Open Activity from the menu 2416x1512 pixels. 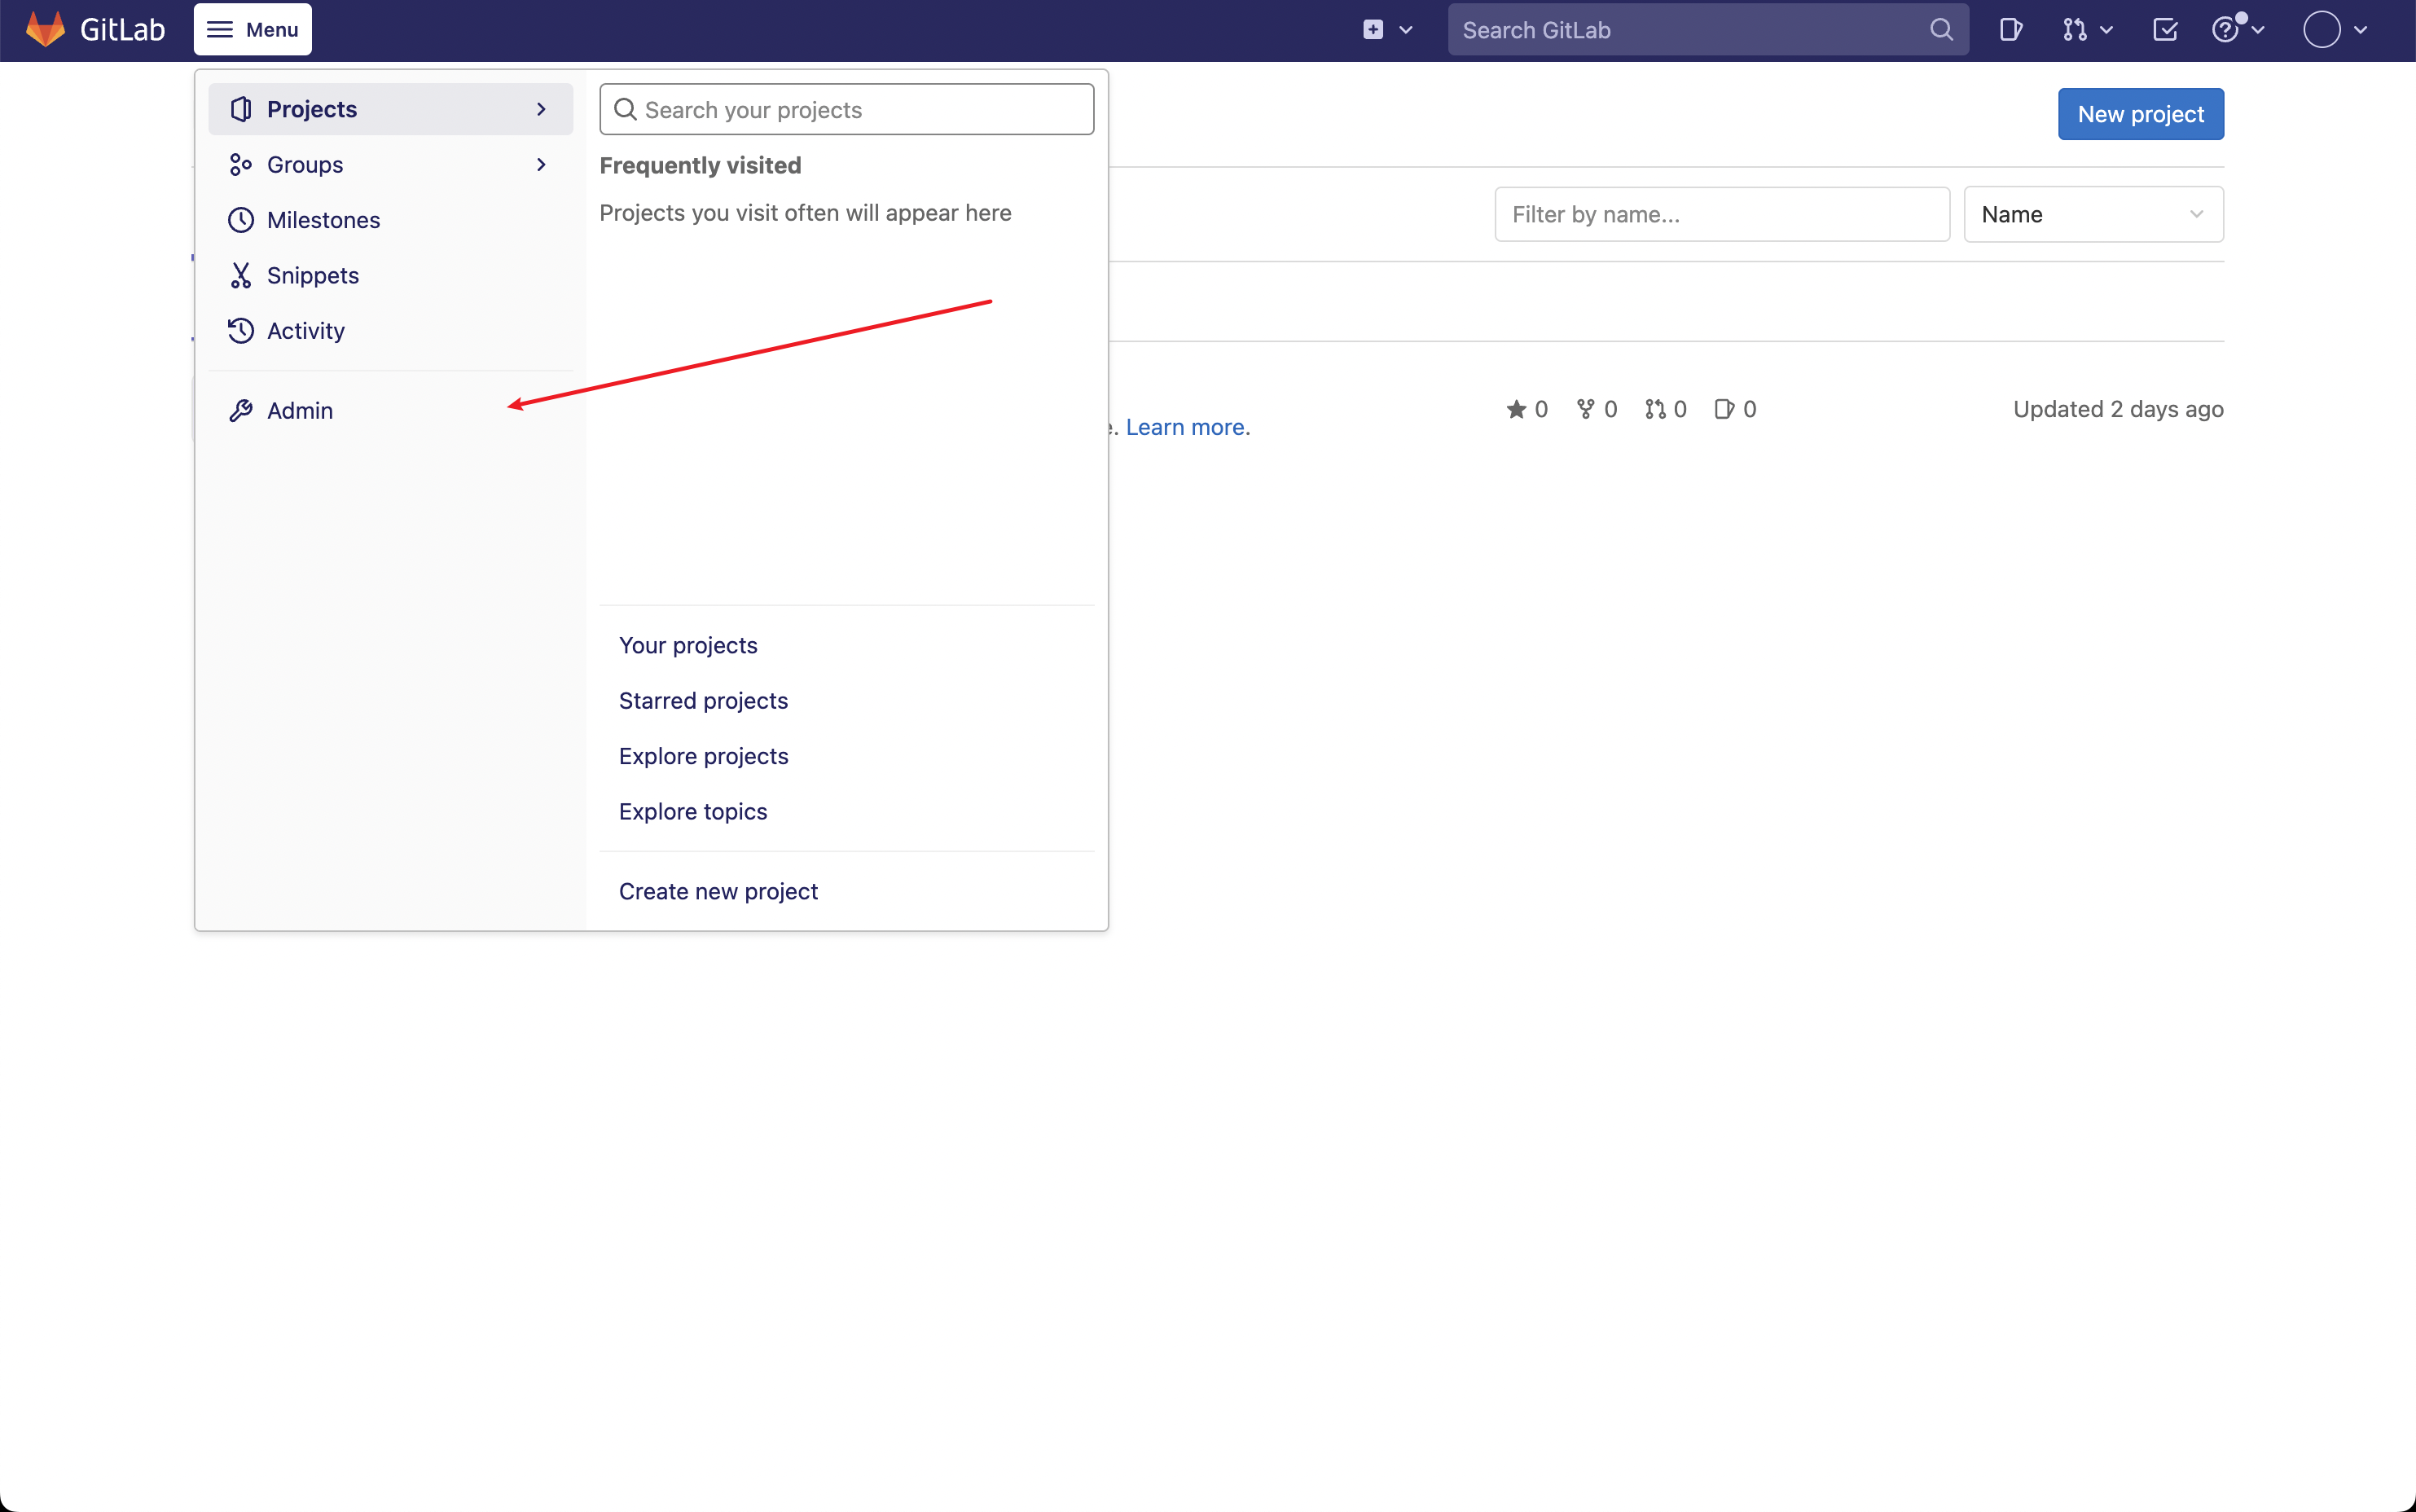[x=391, y=331]
